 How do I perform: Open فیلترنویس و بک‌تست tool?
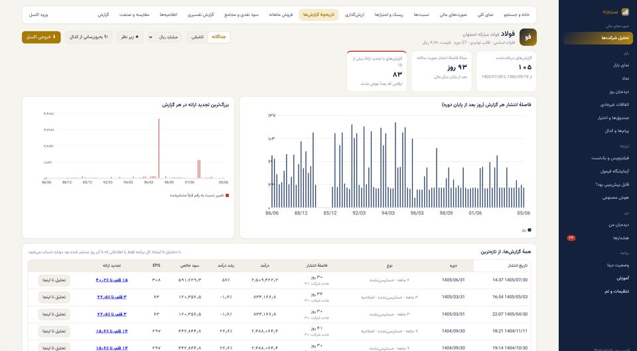(610, 158)
